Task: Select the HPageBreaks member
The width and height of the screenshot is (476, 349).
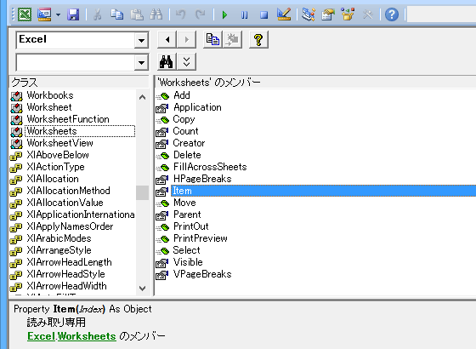Action: [202, 179]
